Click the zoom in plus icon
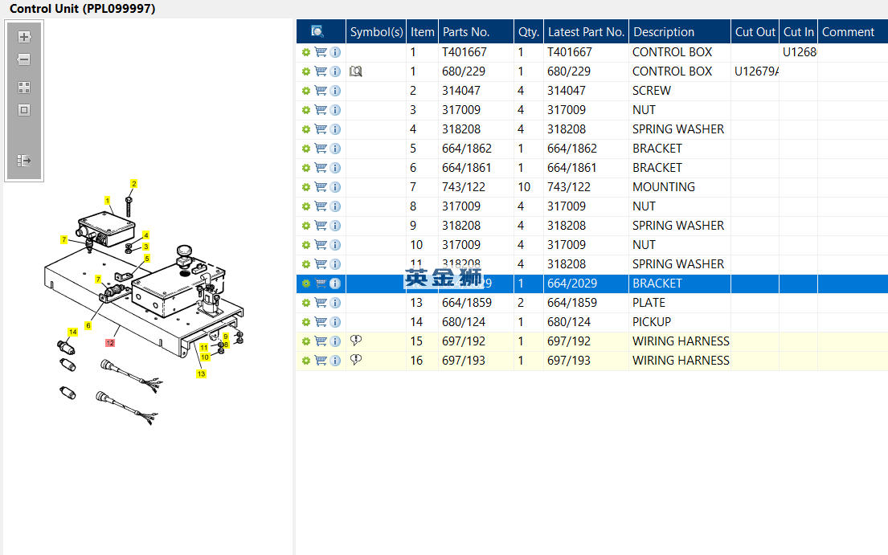Image resolution: width=888 pixels, height=555 pixels. 24,37
